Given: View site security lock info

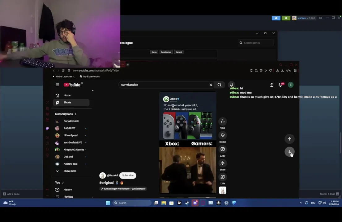Looking at the screenshot, I should [69, 71].
